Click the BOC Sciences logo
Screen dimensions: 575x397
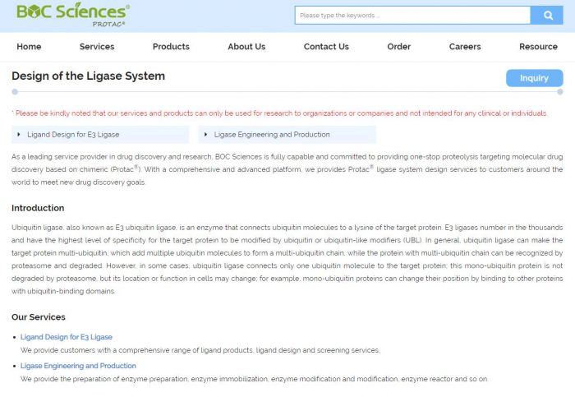pos(73,14)
